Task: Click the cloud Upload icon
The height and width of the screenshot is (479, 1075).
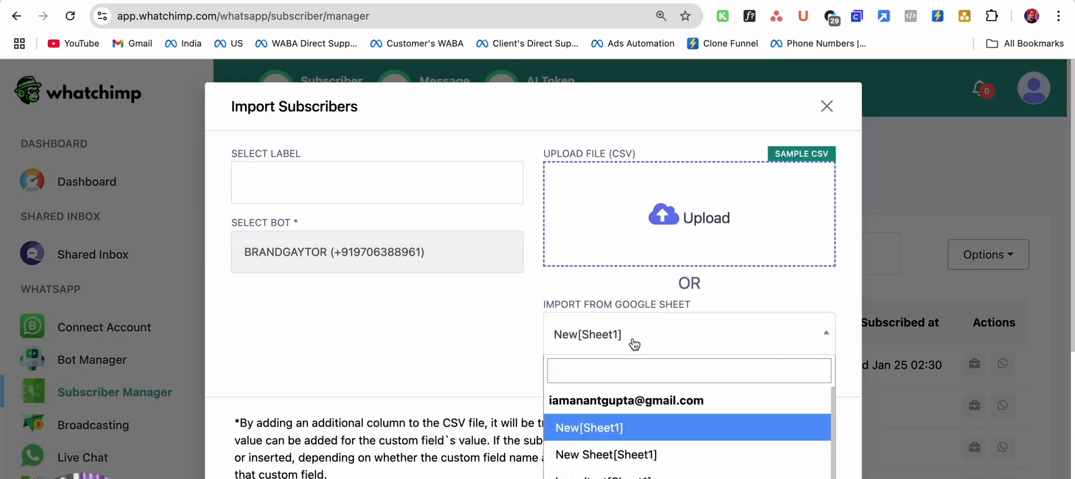Action: coord(663,215)
